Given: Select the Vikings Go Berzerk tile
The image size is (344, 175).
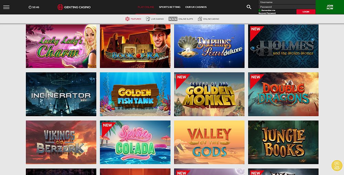Looking at the screenshot, I should click(61, 142).
